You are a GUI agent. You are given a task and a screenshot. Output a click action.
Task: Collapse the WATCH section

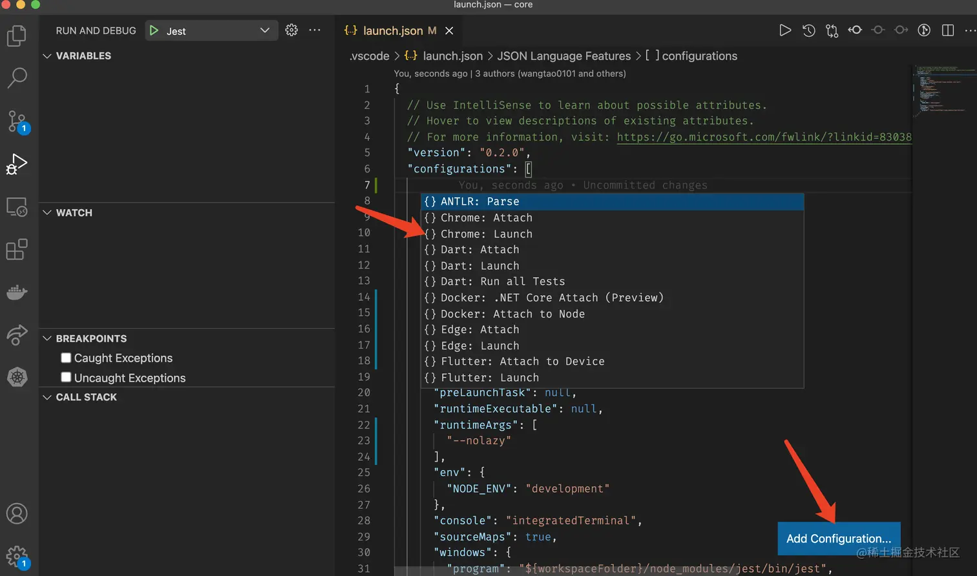(47, 212)
